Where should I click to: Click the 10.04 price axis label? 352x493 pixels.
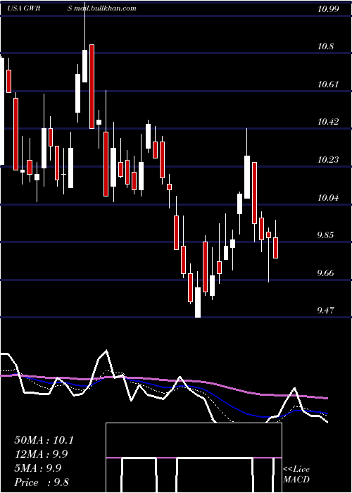point(329,198)
